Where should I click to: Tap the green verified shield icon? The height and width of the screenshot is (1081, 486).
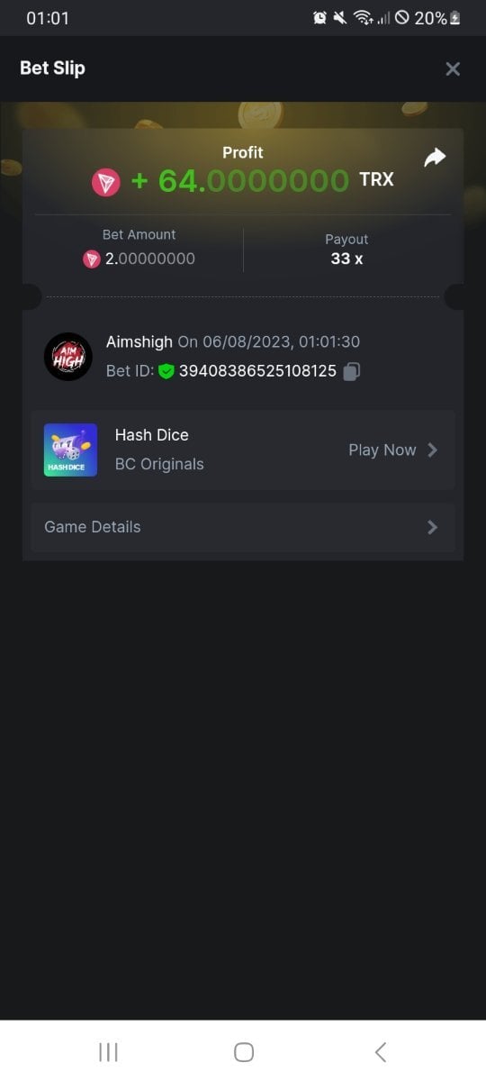point(166,370)
